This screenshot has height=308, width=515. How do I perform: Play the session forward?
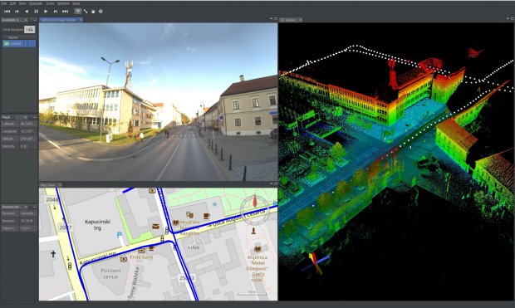tap(46, 12)
